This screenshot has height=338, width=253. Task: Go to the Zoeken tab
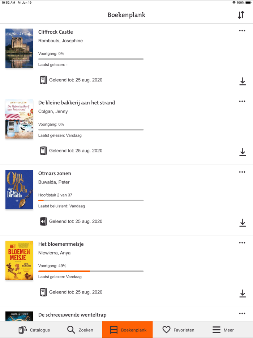(80, 330)
